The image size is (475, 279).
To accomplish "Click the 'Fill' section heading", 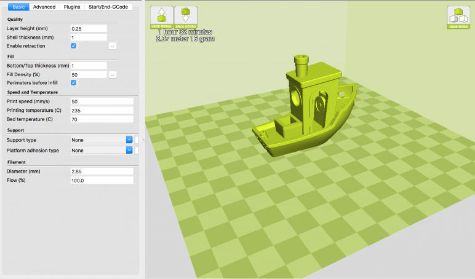I will [10, 57].
